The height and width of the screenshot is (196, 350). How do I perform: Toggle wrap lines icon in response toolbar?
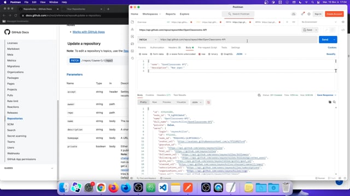pyautogui.click(x=208, y=102)
